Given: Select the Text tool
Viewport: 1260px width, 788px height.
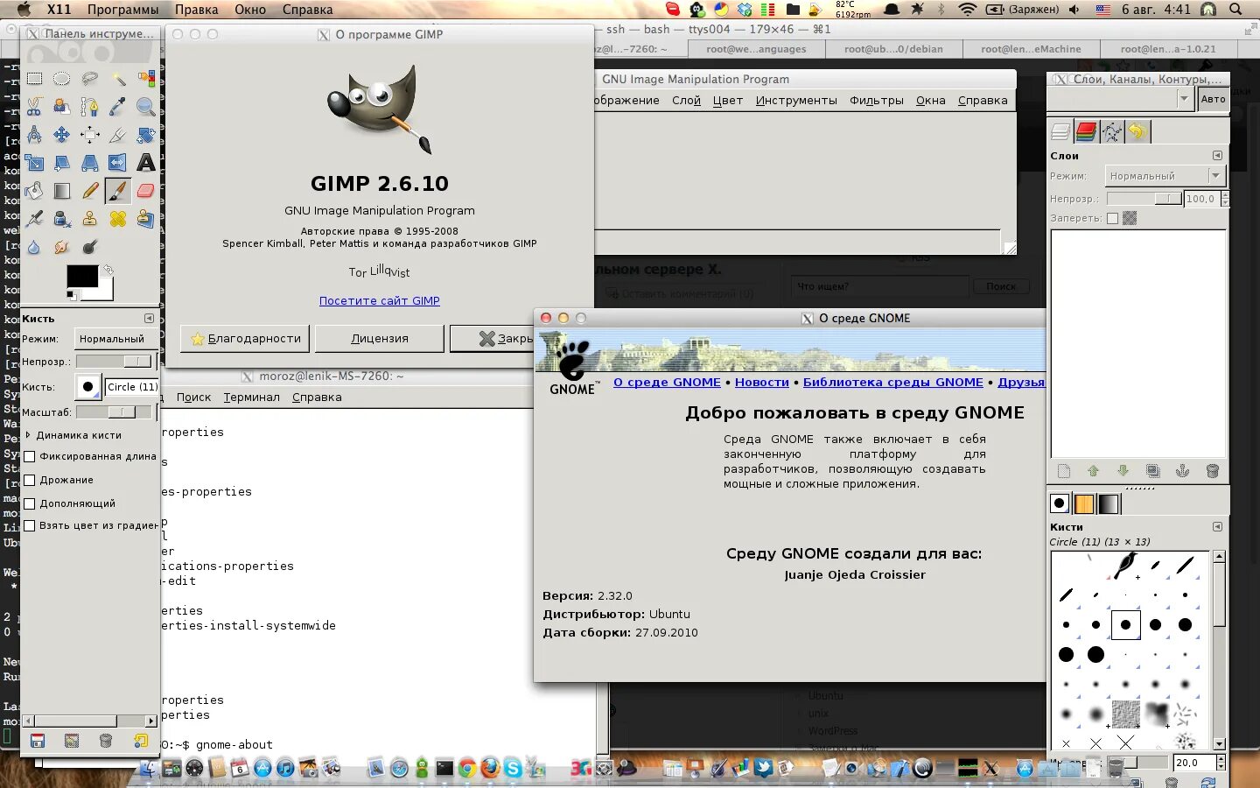Looking at the screenshot, I should pyautogui.click(x=146, y=163).
